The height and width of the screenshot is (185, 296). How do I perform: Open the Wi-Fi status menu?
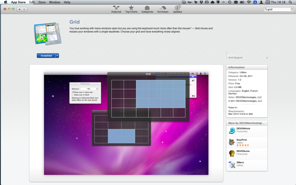[249, 2]
